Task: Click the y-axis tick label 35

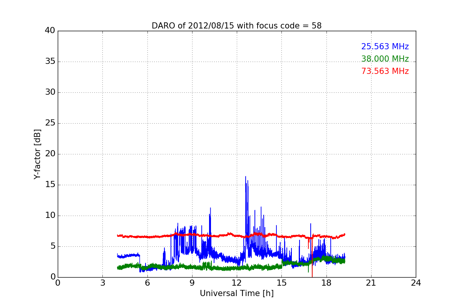Action: 50,62
